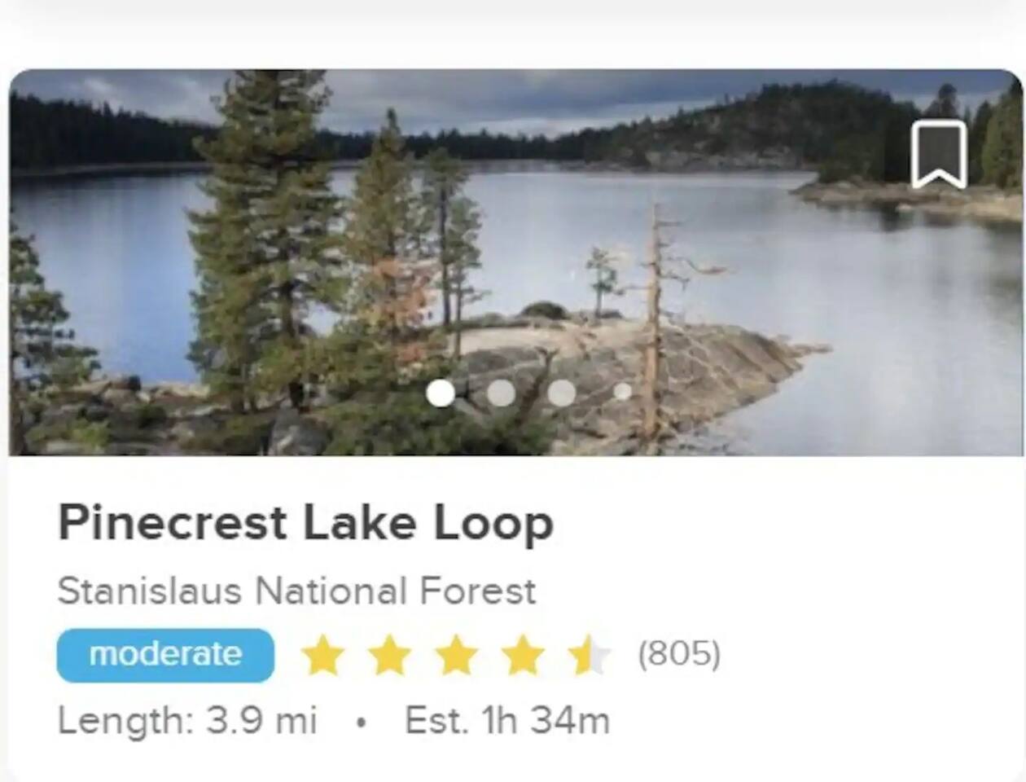Image resolution: width=1026 pixels, height=782 pixels.
Task: Click the second yellow rating star
Action: coord(390,656)
